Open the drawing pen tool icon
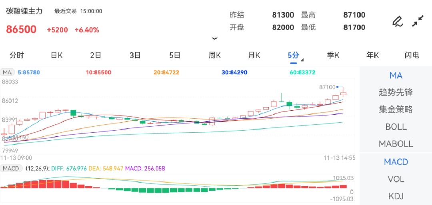The width and height of the screenshot is (432, 205). [398, 22]
